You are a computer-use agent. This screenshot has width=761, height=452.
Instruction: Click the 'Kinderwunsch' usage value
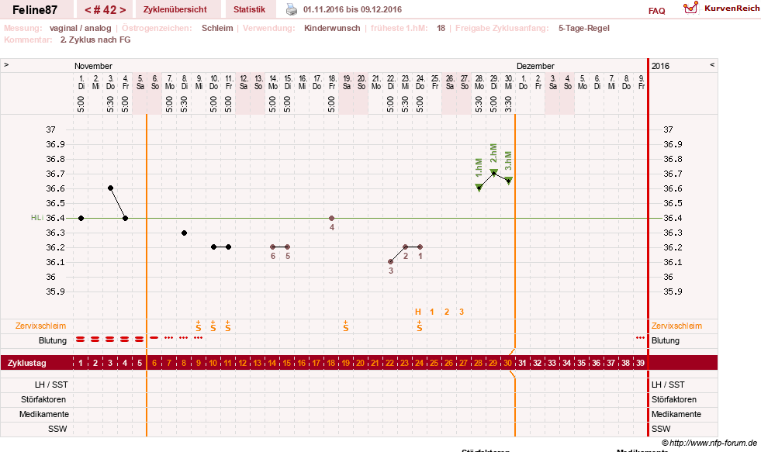332,28
